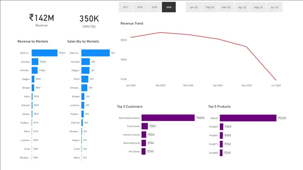Click the May 2020 axis label

pos(246,85)
